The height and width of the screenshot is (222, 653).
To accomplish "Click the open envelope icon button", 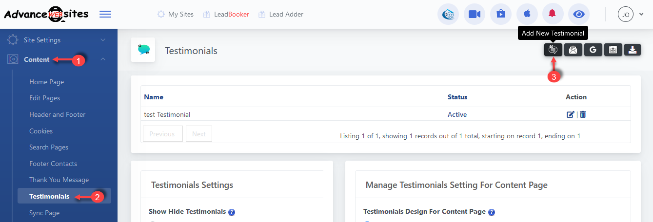I will coord(573,50).
